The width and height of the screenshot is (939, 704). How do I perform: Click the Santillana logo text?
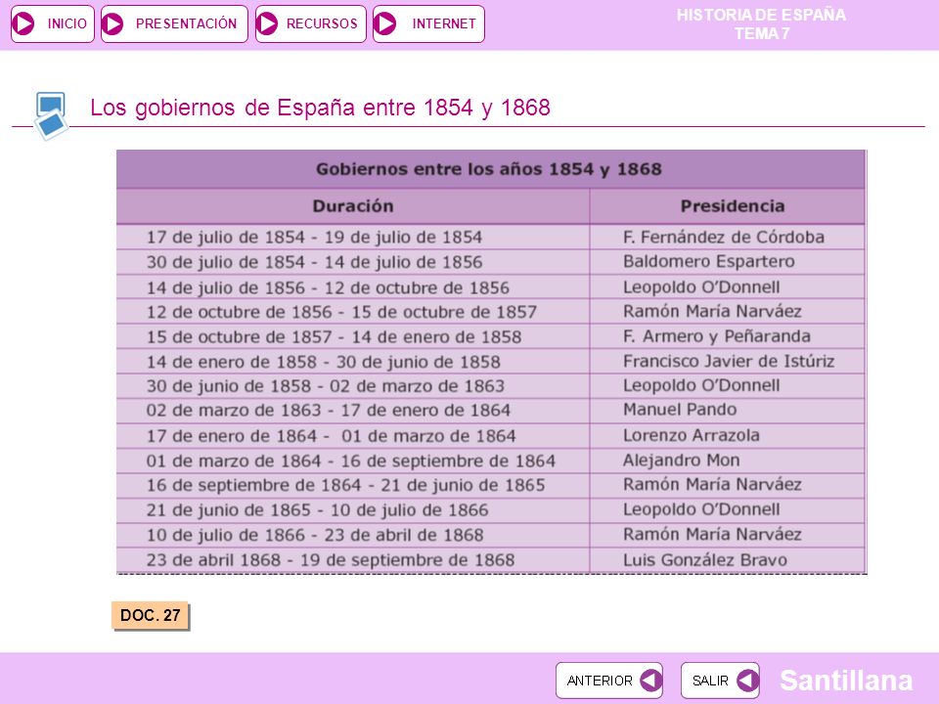pyautogui.click(x=845, y=681)
